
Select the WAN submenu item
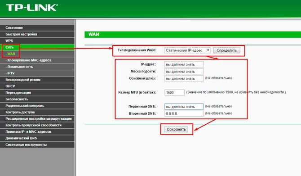coord(37,54)
